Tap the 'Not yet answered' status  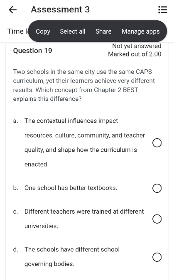pos(137,46)
